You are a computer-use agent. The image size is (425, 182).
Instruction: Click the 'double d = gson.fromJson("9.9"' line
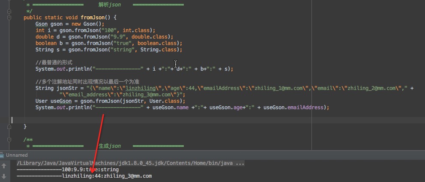(x=105, y=36)
